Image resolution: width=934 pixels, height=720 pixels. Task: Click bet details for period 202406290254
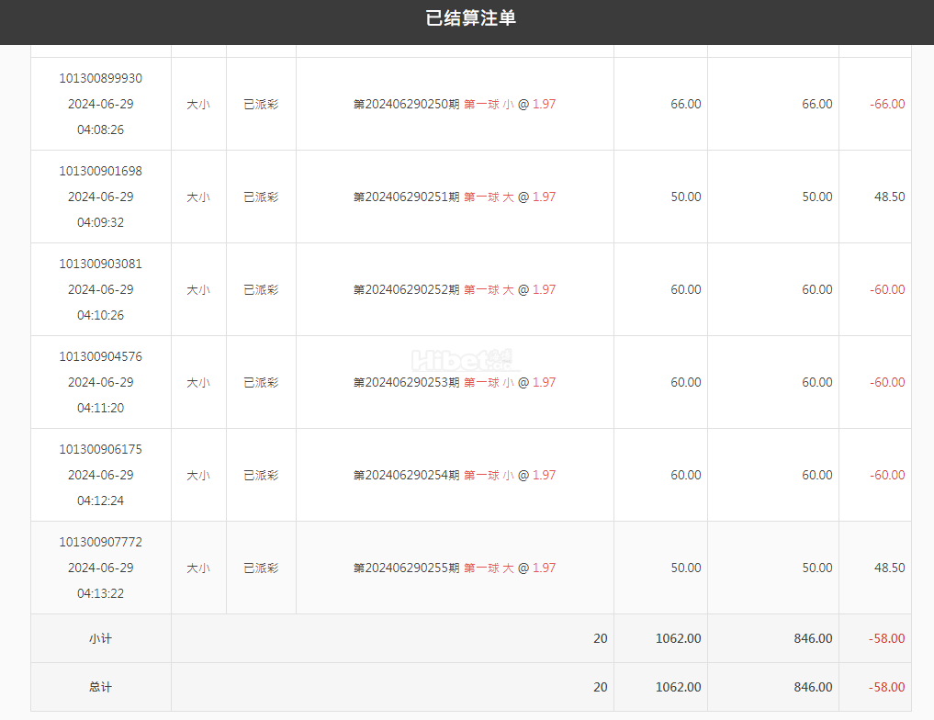[x=455, y=476]
